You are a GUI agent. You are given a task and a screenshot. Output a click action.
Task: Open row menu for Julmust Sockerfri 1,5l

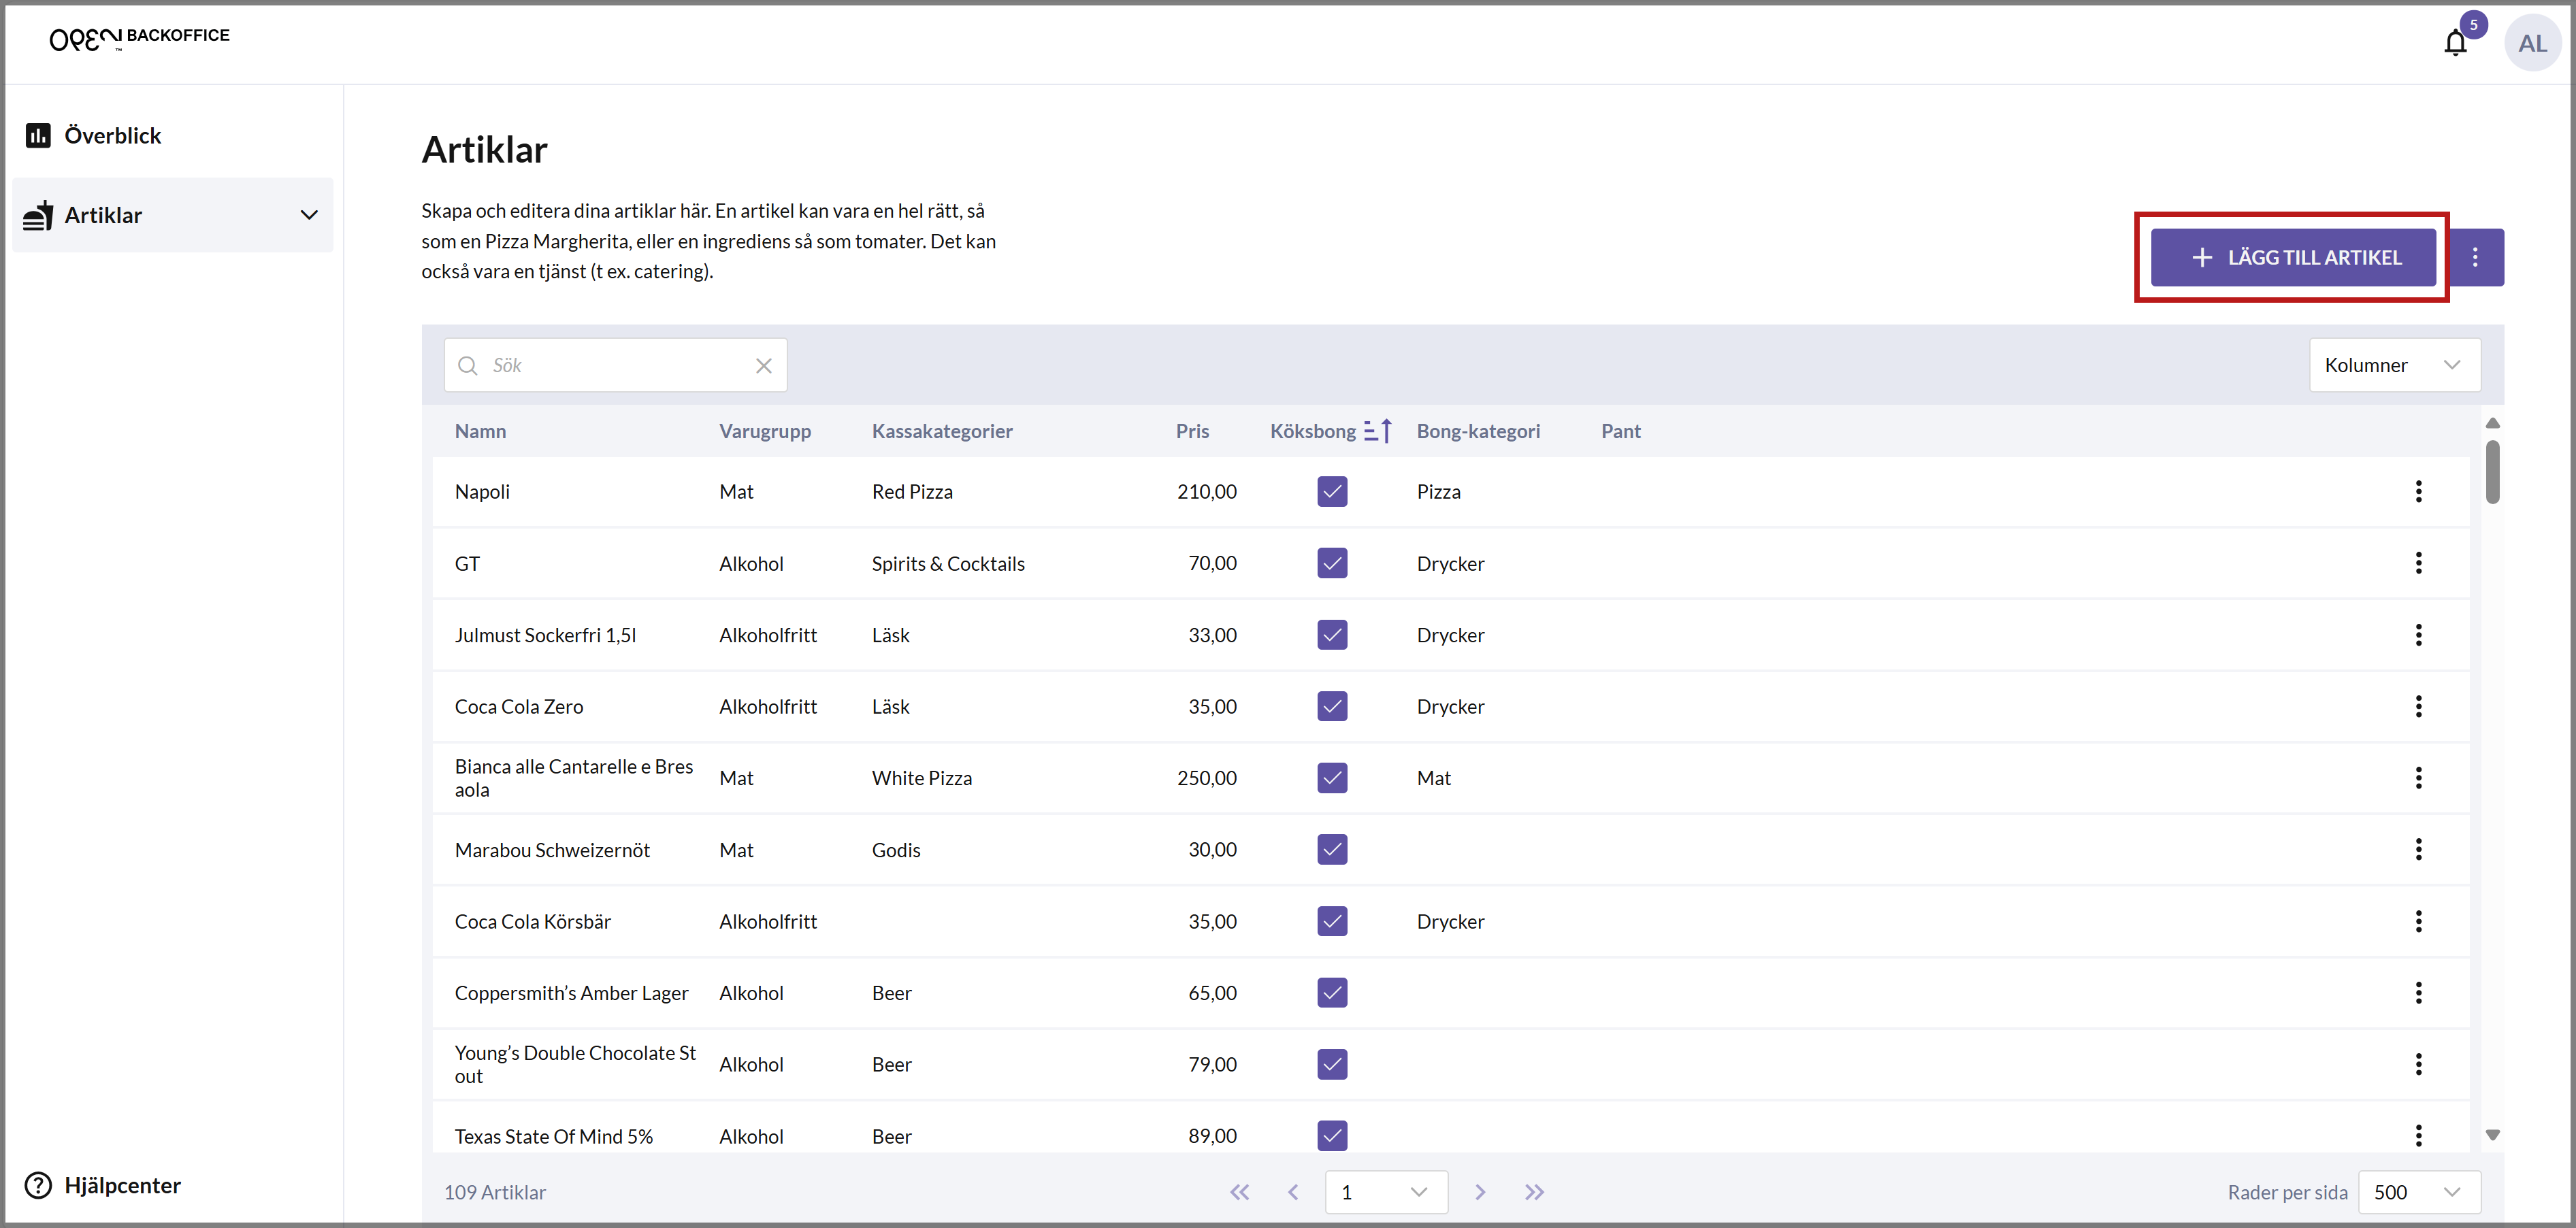(2418, 635)
